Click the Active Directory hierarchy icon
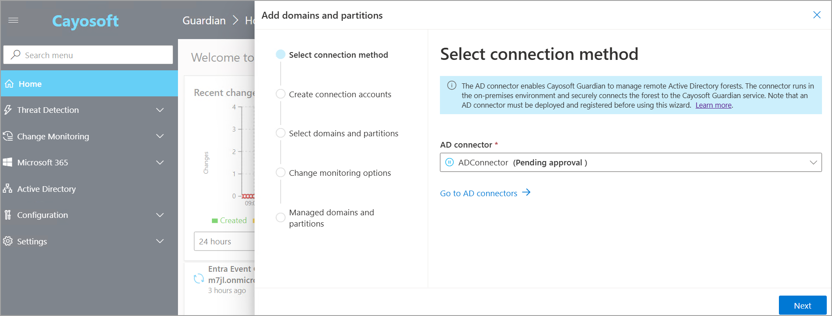The height and width of the screenshot is (316, 832). (8, 189)
